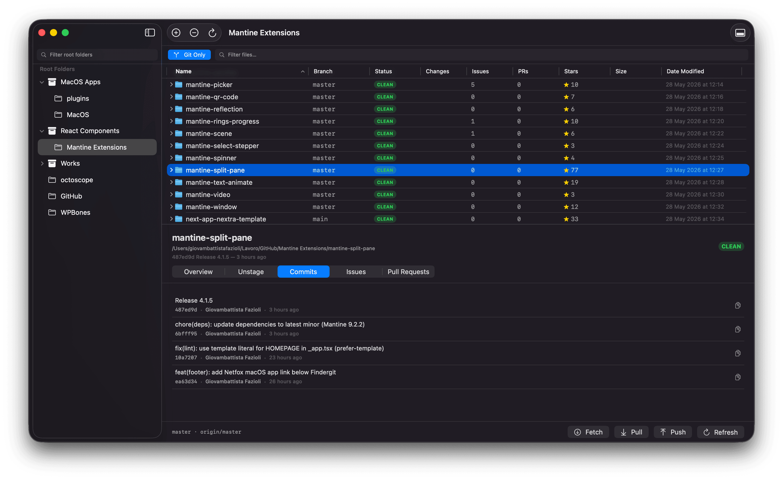
Task: Expand the mantine-reflection row
Action: pyautogui.click(x=171, y=109)
